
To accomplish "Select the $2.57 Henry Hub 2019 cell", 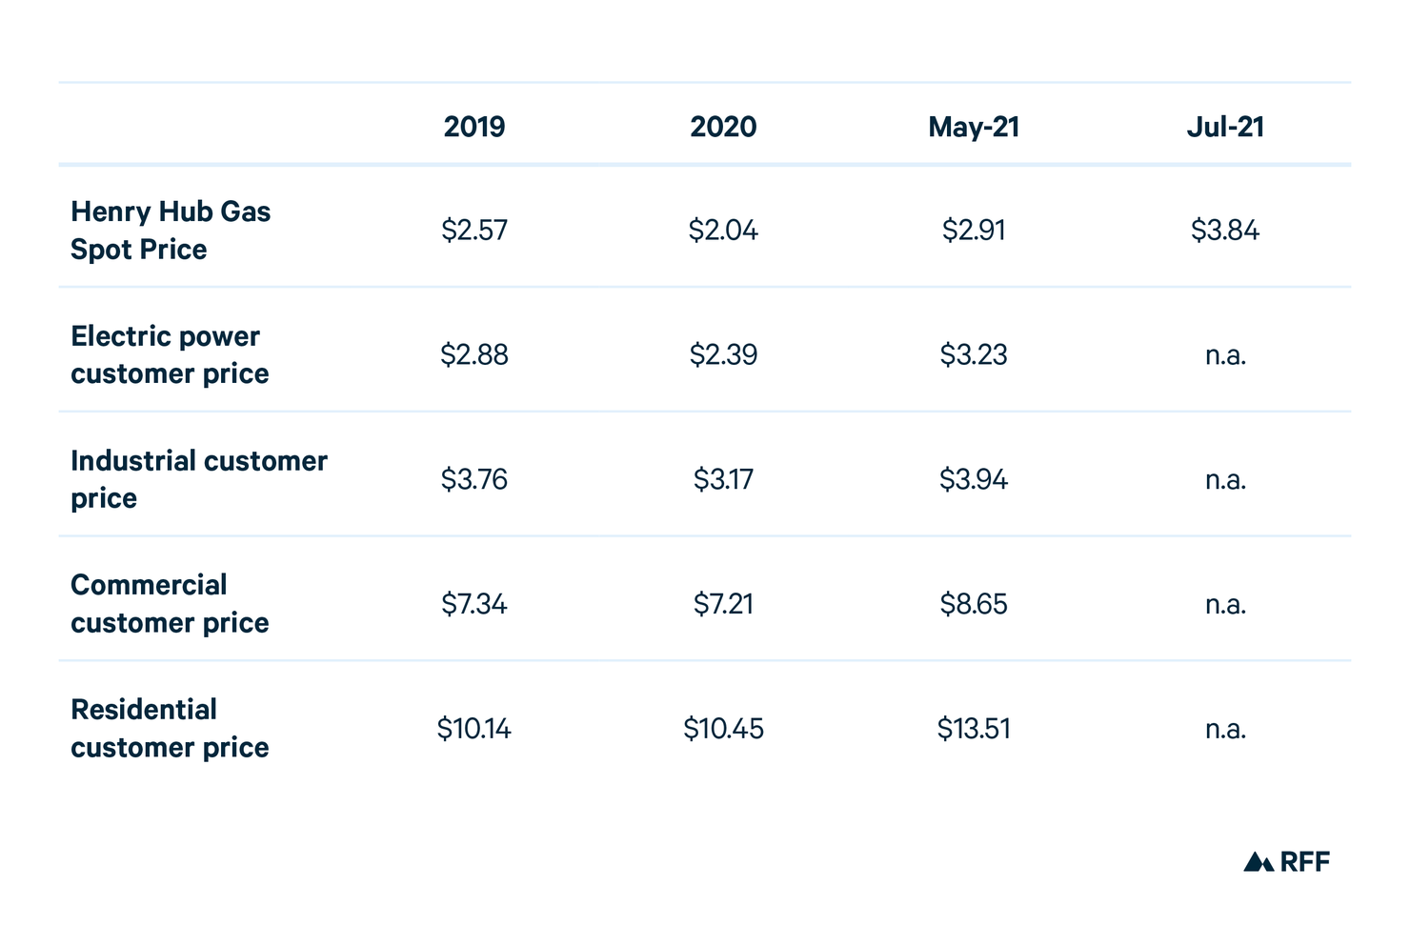I will (474, 231).
